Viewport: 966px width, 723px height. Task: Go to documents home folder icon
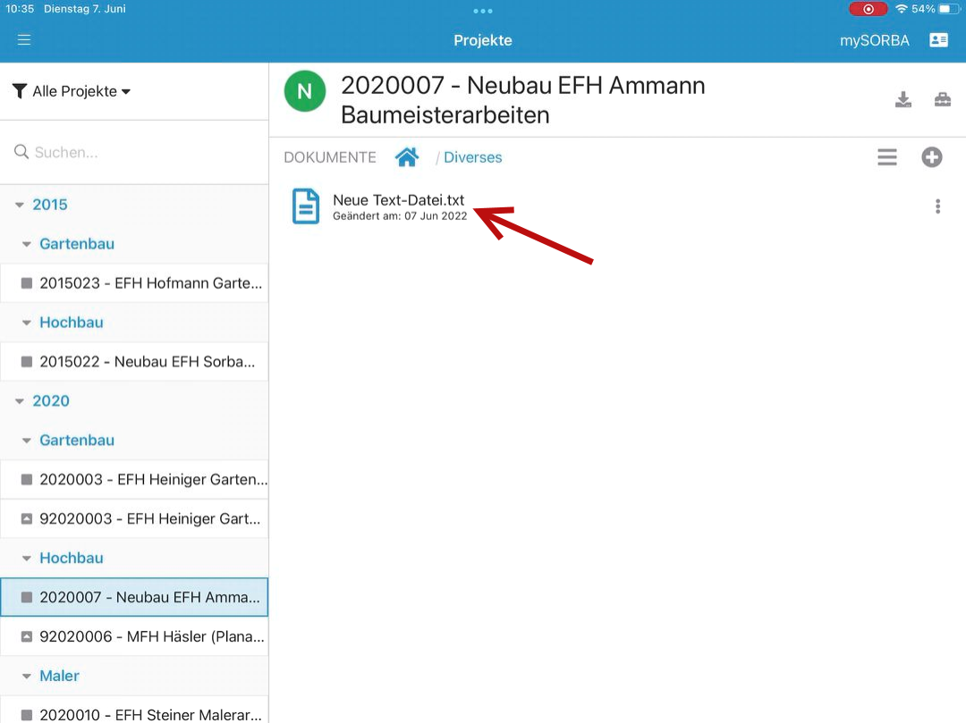(x=407, y=157)
